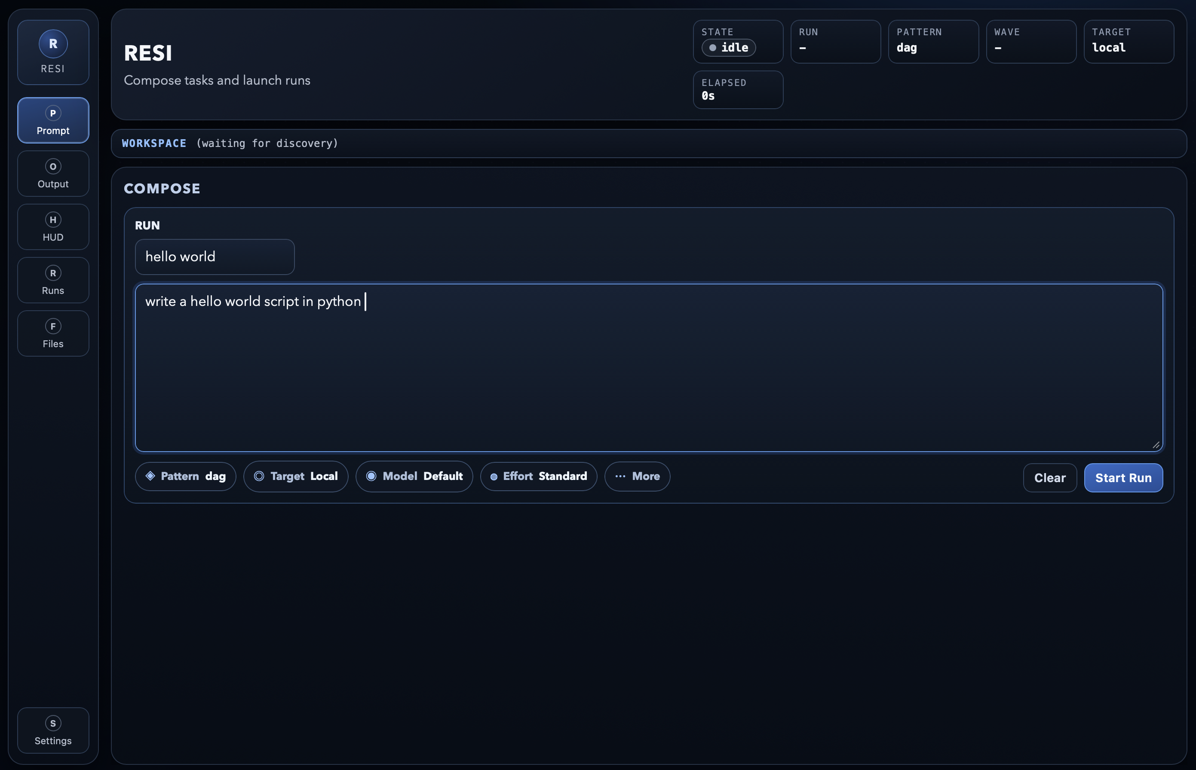Click the More options ellipsis chip
This screenshot has width=1196, height=770.
(637, 477)
